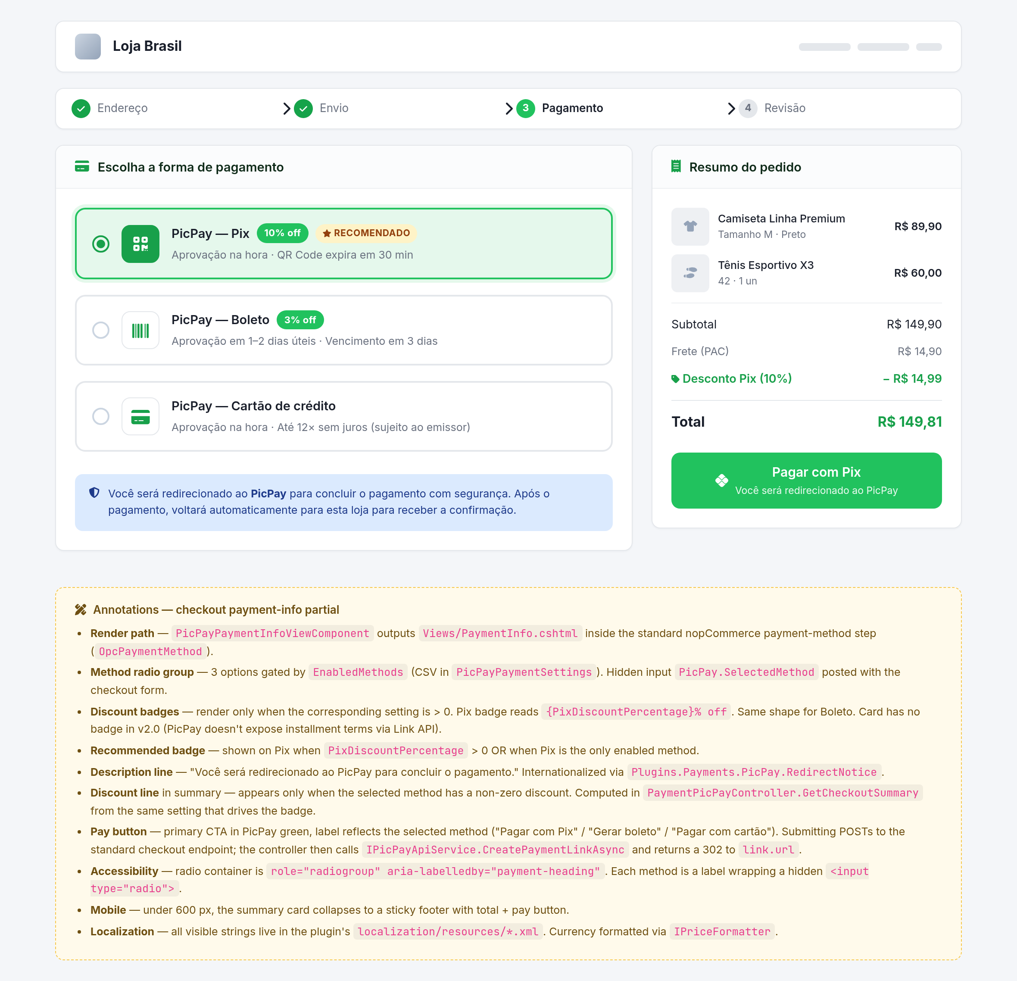The image size is (1017, 981).
Task: Click the Subtotal value R$ 149,90
Action: tap(914, 325)
